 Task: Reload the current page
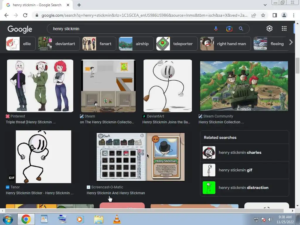click(25, 15)
